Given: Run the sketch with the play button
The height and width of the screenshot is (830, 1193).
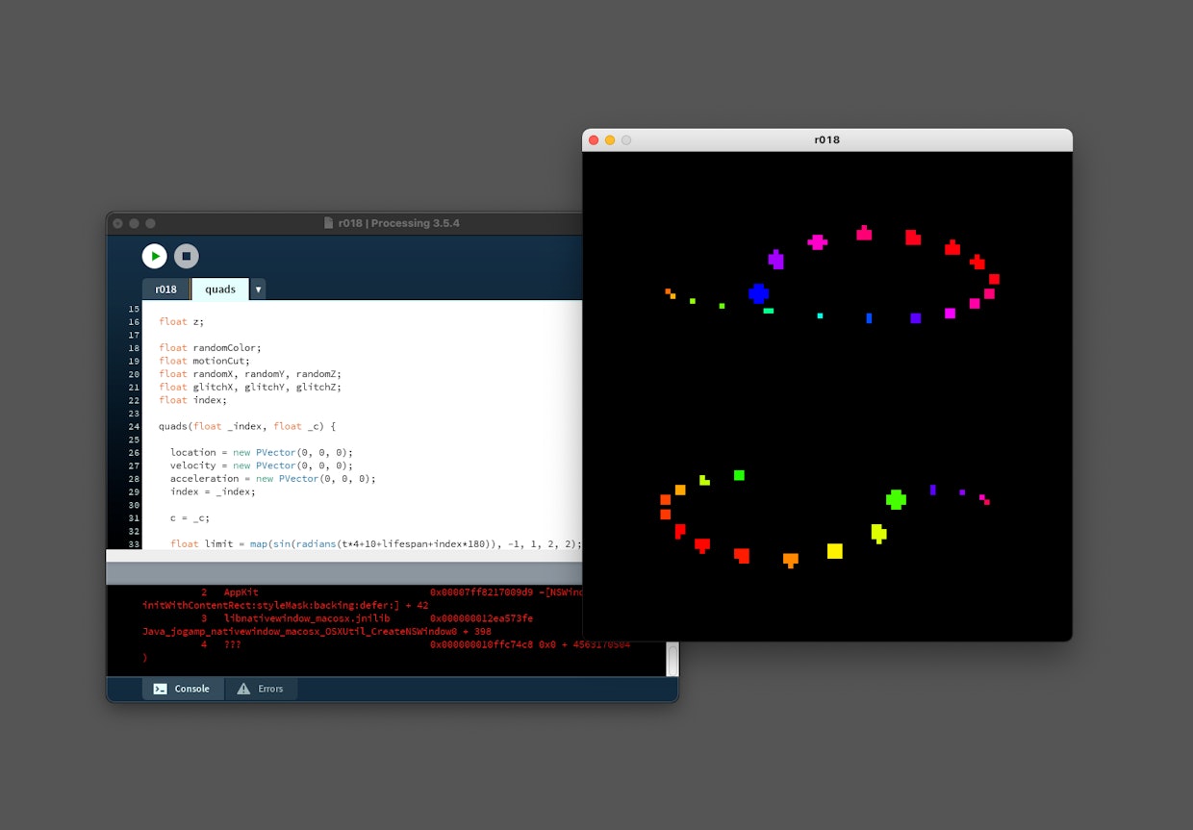Looking at the screenshot, I should coord(154,256).
